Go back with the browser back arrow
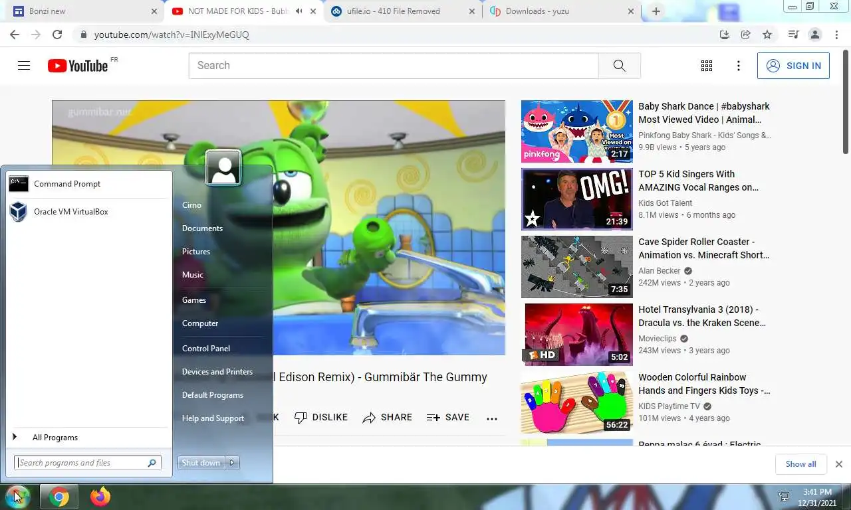The height and width of the screenshot is (510, 851). pyautogui.click(x=15, y=35)
